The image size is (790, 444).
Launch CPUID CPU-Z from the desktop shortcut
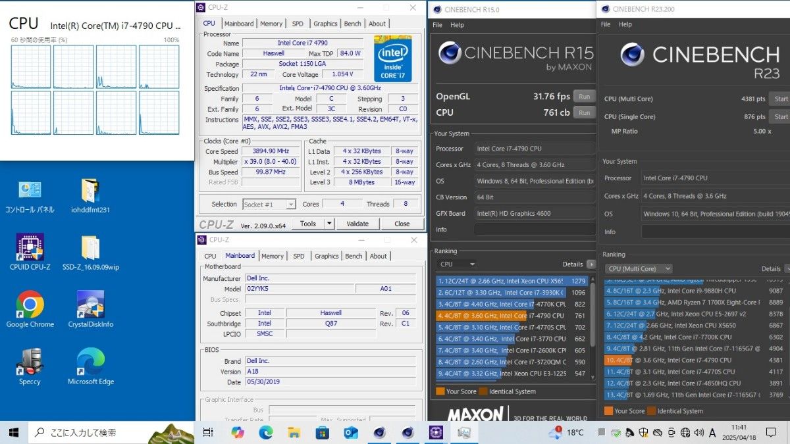[30, 253]
